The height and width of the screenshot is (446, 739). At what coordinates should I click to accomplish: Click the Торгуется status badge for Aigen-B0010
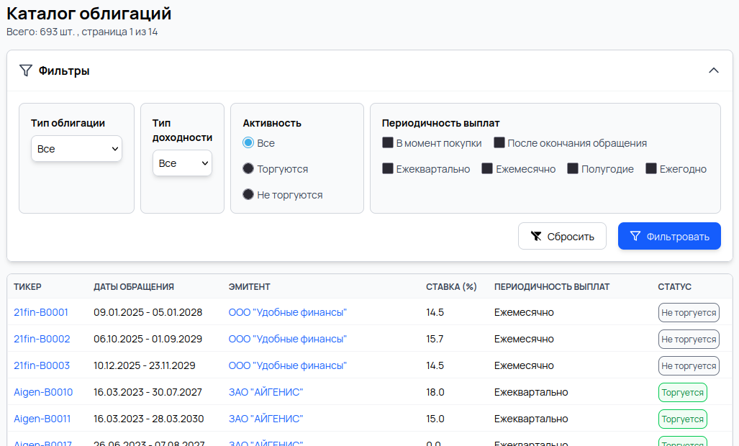click(682, 392)
